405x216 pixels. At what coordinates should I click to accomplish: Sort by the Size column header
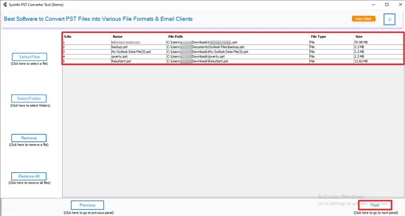pyautogui.click(x=378, y=37)
